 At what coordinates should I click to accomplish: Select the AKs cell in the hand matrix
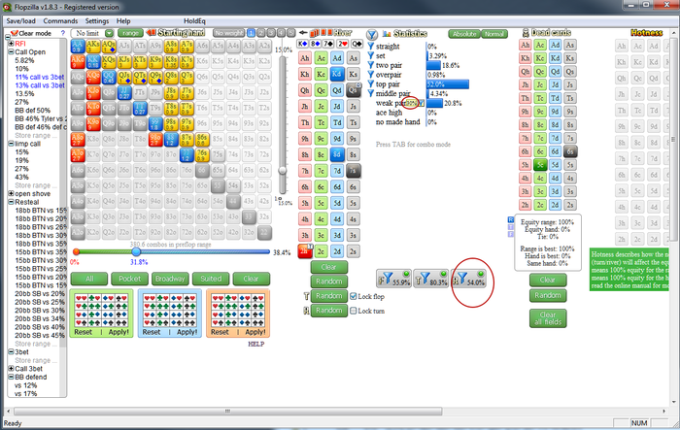tap(93, 46)
